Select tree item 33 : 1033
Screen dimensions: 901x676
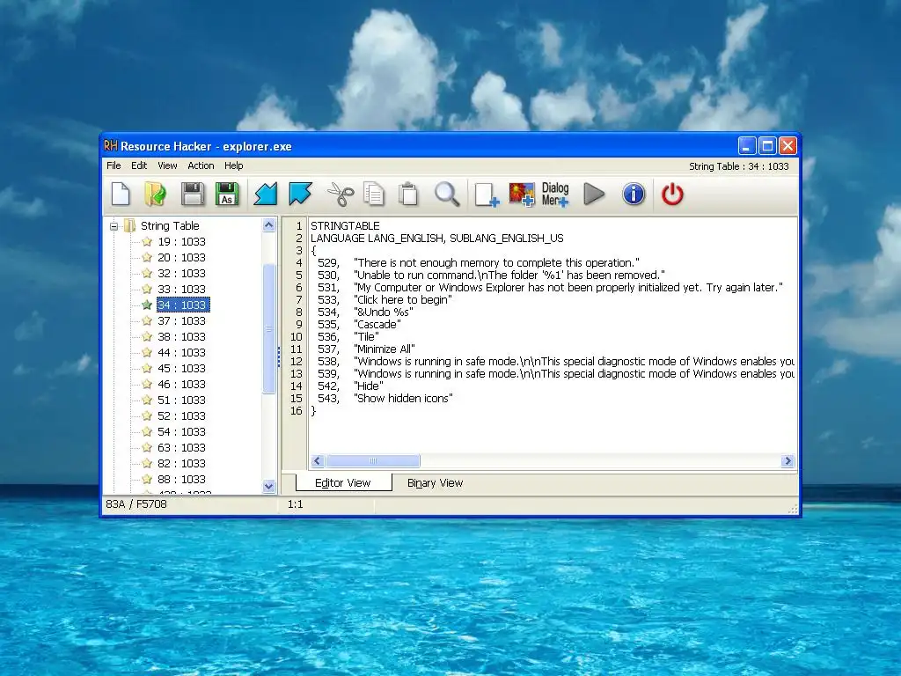[x=181, y=289]
